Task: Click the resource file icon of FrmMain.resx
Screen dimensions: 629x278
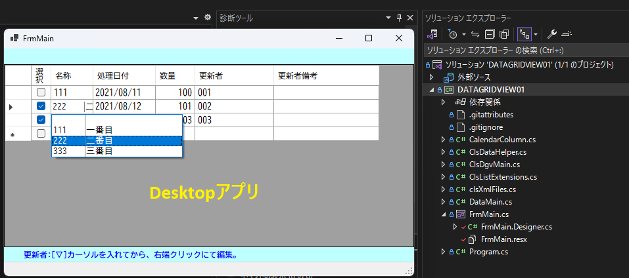Action: pyautogui.click(x=473, y=239)
